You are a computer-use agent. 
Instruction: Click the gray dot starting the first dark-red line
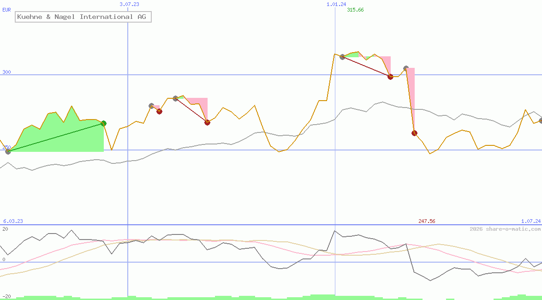(x=175, y=98)
